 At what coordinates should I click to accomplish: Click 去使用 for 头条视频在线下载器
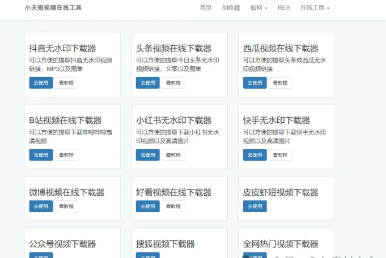point(148,83)
